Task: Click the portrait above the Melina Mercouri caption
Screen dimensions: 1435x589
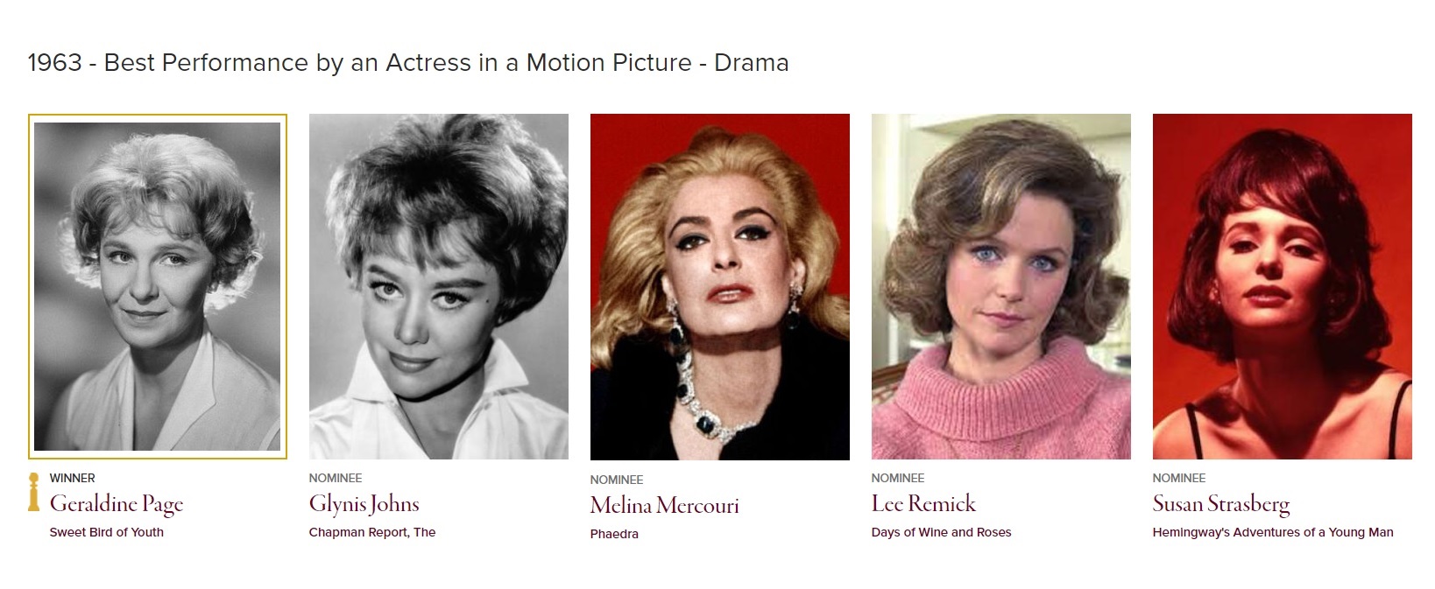Action: click(719, 286)
